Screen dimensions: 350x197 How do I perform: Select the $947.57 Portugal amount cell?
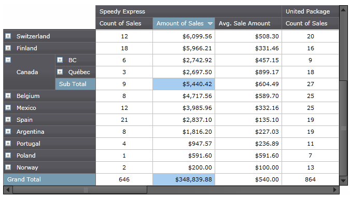tap(184, 144)
